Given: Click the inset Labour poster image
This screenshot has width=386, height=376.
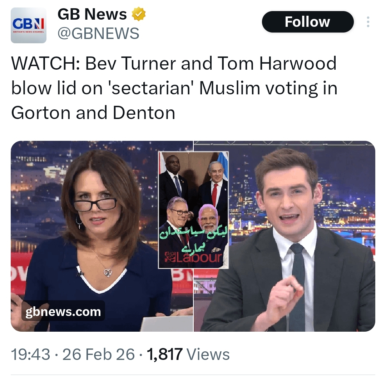Looking at the screenshot, I should click(x=193, y=210).
